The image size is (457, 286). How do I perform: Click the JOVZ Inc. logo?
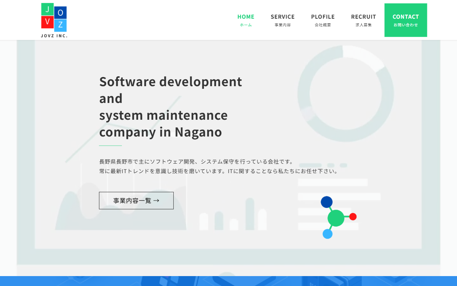54,20
